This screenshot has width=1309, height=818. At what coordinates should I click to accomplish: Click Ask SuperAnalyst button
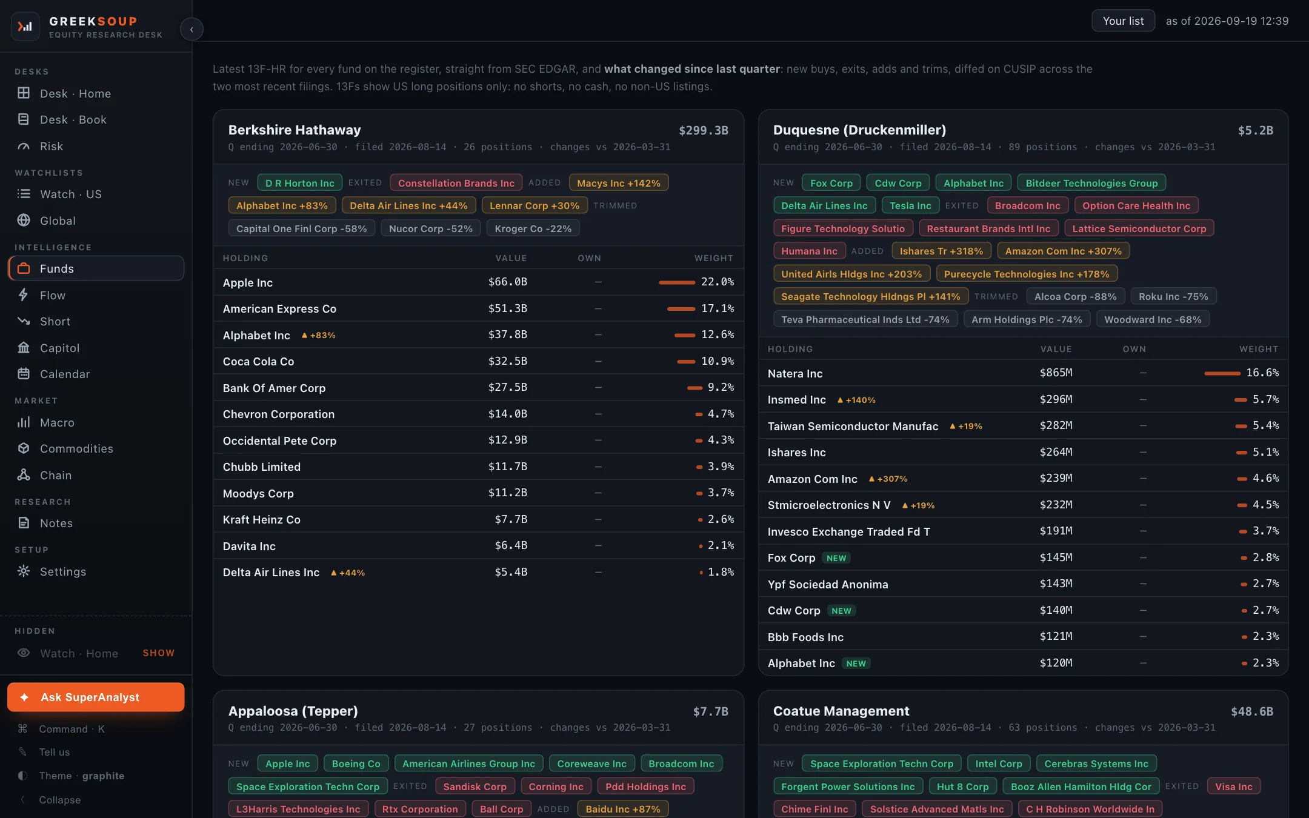(x=96, y=697)
